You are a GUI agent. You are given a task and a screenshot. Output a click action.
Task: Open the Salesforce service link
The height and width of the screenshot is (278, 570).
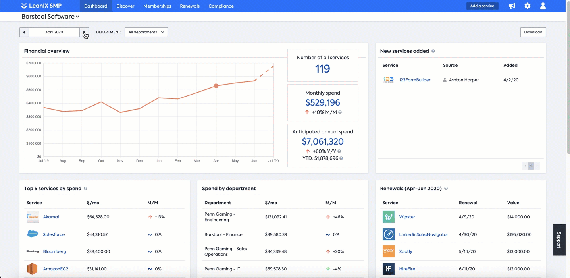pos(54,234)
